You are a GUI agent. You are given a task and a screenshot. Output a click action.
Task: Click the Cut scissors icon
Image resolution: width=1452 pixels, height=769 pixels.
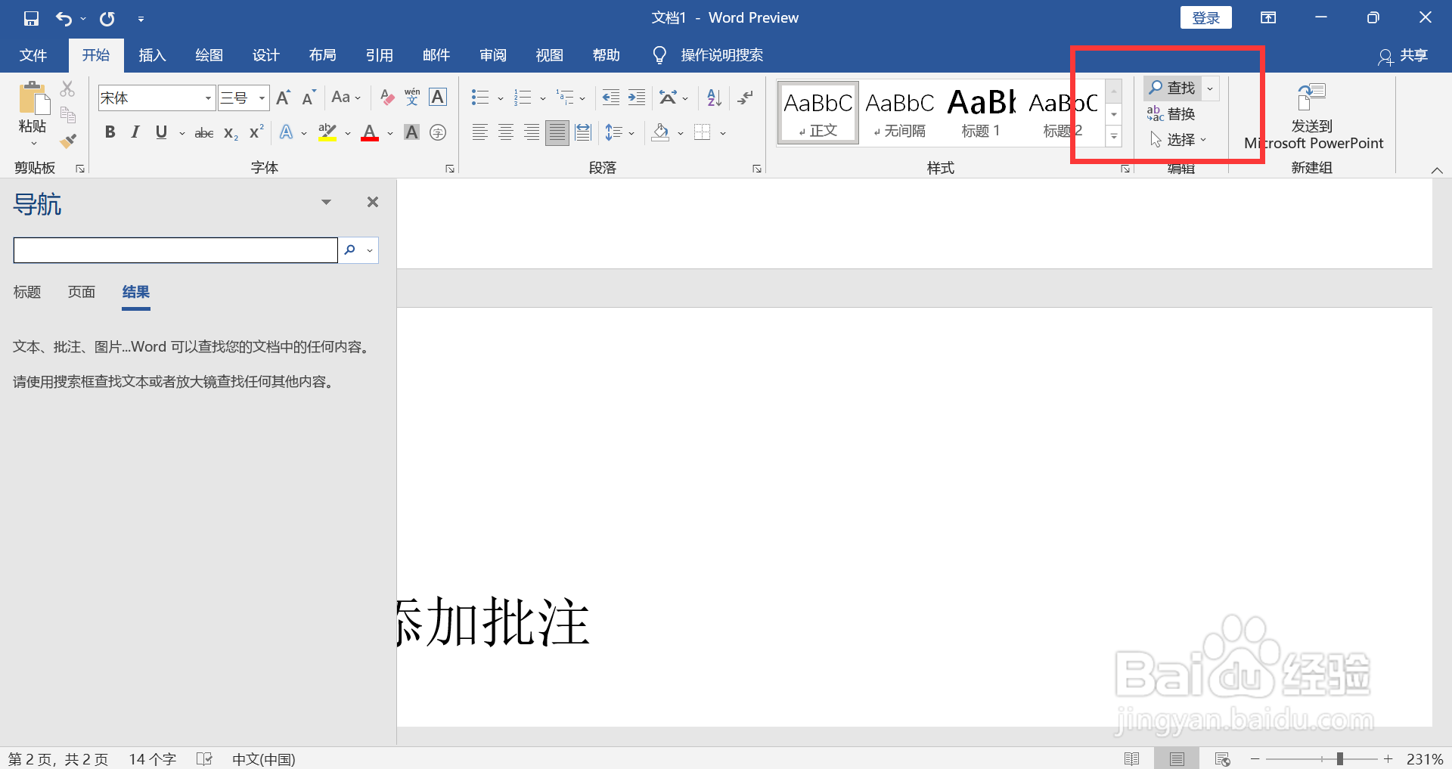68,89
